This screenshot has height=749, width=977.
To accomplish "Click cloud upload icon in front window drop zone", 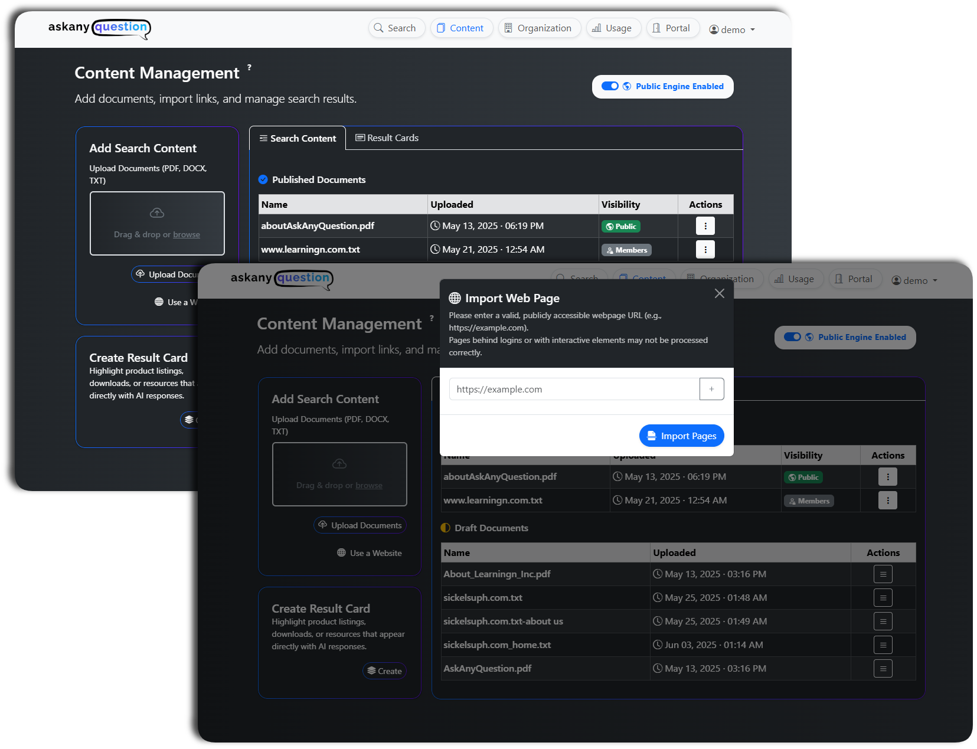I will tap(339, 463).
